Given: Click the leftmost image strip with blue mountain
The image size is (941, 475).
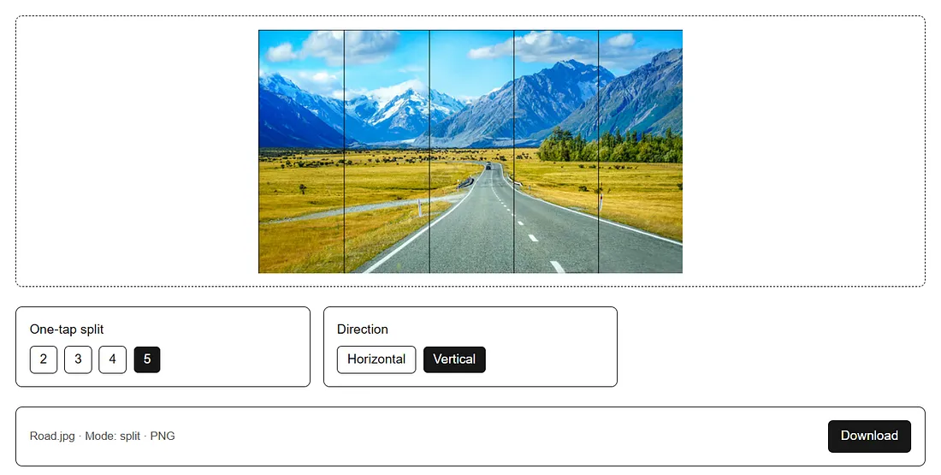Looking at the screenshot, I should coord(301,151).
